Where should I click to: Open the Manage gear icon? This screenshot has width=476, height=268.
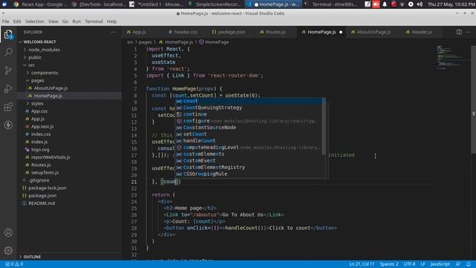(8, 250)
